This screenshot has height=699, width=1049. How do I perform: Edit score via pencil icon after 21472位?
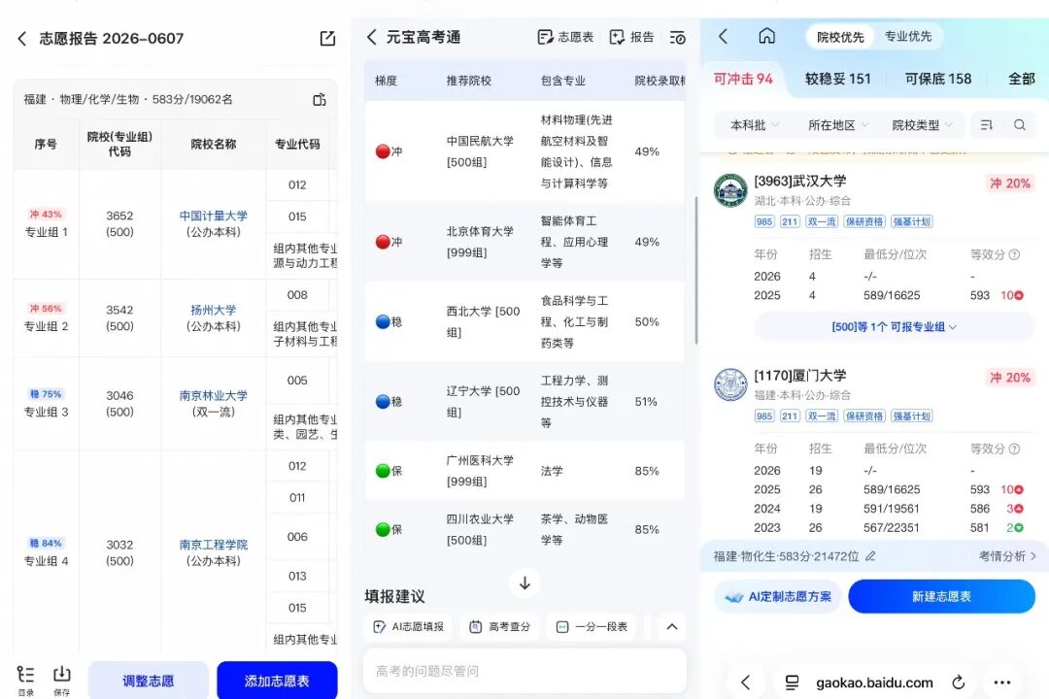click(869, 556)
